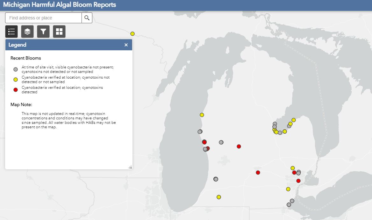Click the Legend panel resize handle

coord(130,167)
